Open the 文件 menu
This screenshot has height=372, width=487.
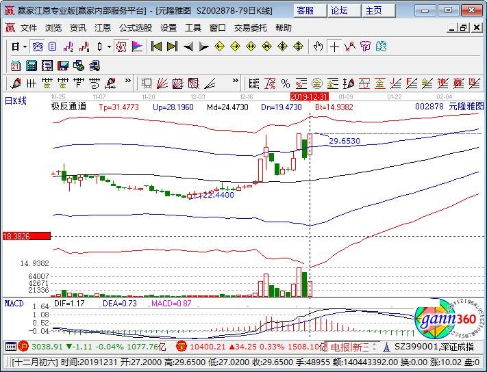tap(29, 28)
